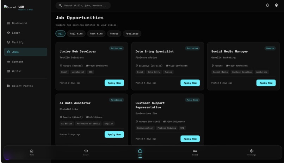Click the Jobs briefcase sidebar icon
This screenshot has width=284, height=163.
pyautogui.click(x=8, y=52)
